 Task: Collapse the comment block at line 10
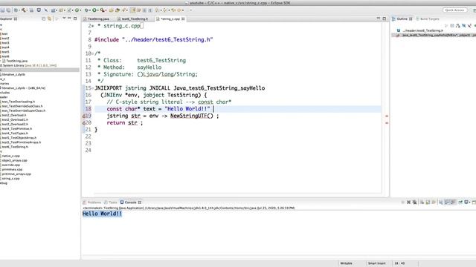[x=93, y=53]
